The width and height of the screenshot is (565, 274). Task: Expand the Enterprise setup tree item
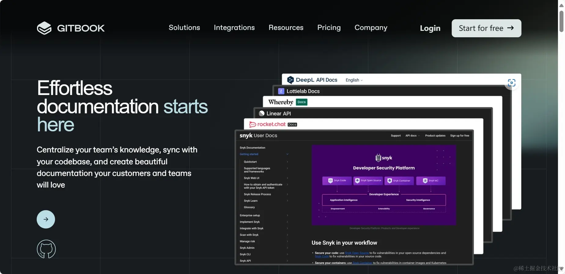tap(287, 215)
